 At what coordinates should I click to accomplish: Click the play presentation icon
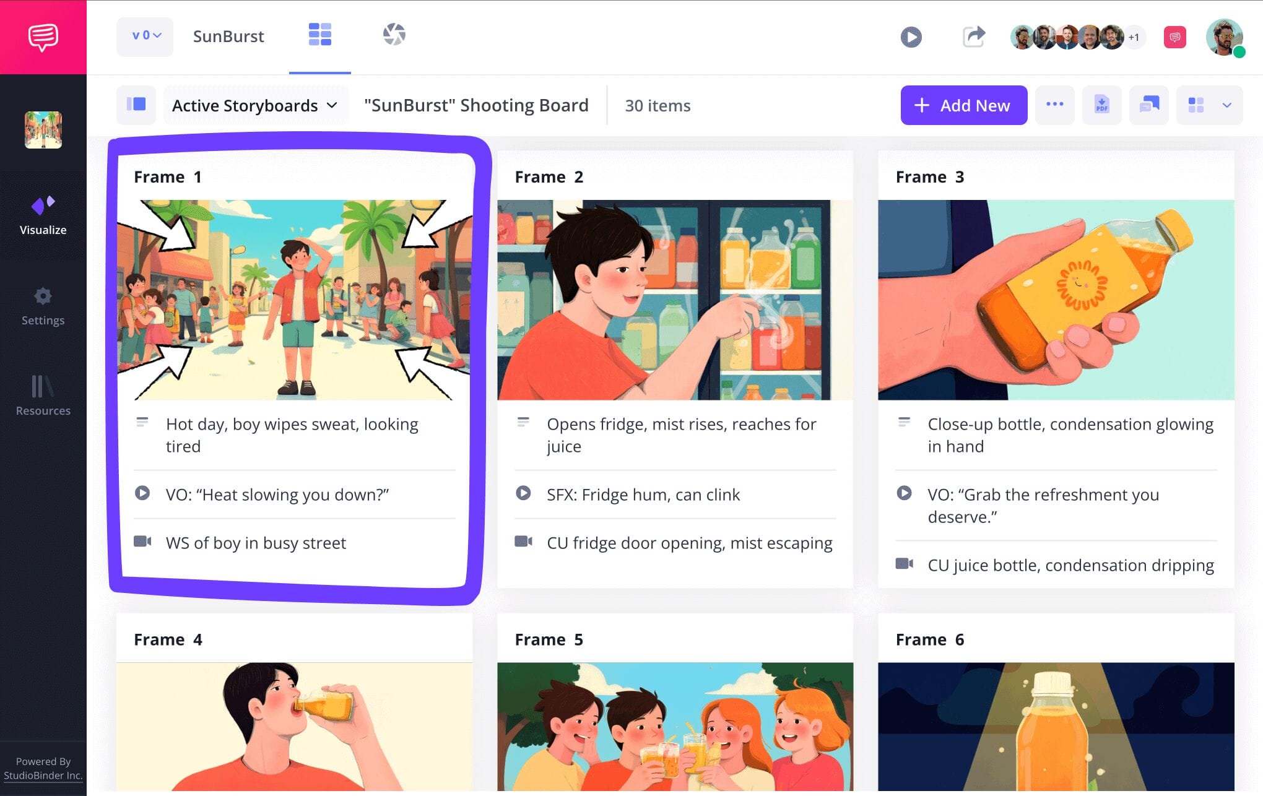(911, 37)
